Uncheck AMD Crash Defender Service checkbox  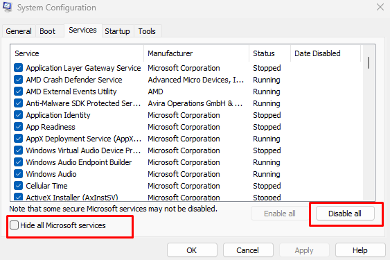pyautogui.click(x=19, y=80)
